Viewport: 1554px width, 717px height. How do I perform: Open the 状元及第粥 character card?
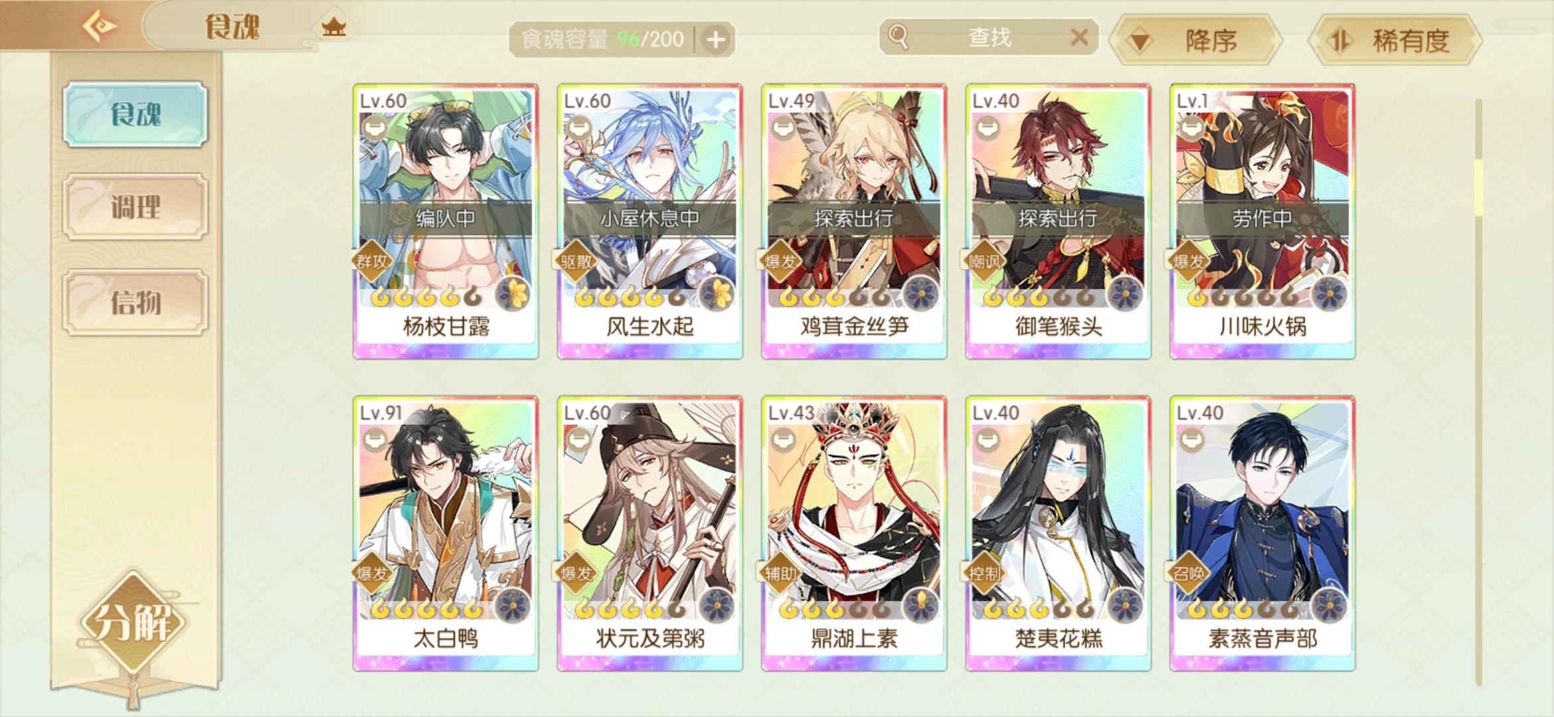click(649, 534)
